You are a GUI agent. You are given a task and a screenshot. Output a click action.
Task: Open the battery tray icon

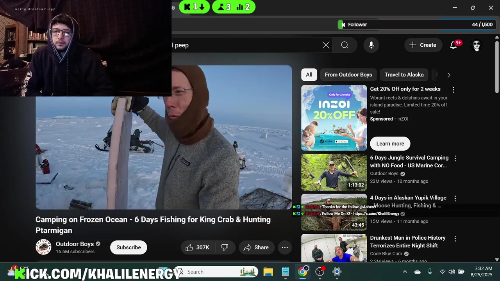pos(461,272)
